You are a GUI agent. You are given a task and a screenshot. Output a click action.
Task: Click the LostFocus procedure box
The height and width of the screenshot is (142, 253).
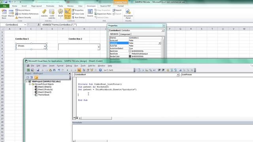coord(217,75)
